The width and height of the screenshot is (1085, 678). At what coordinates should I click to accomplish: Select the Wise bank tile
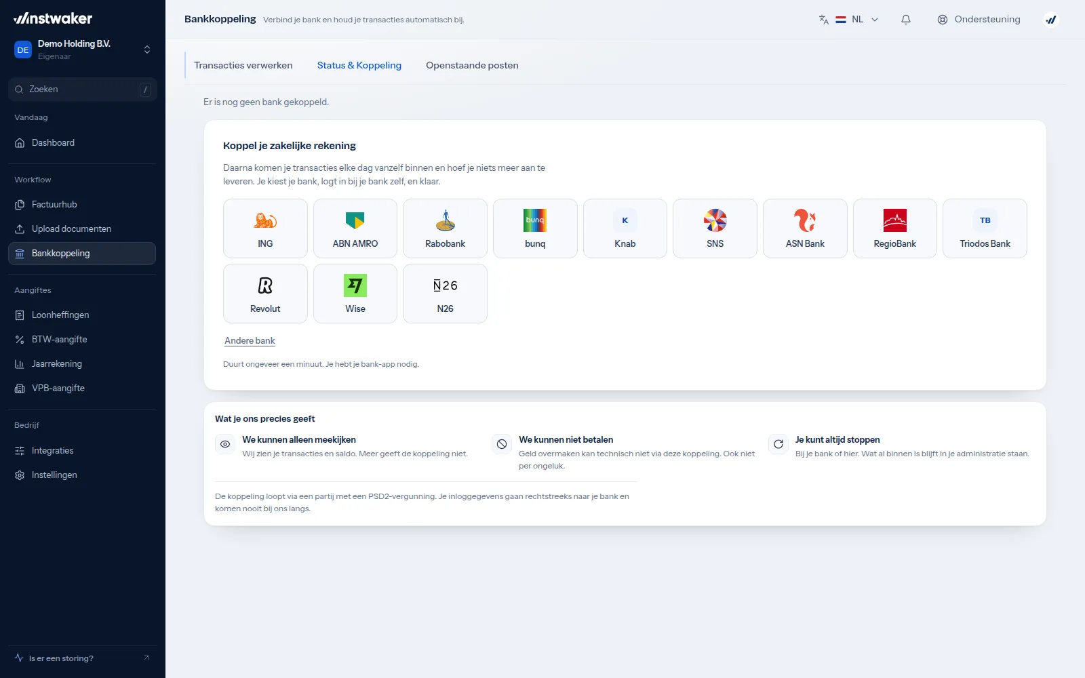point(355,294)
